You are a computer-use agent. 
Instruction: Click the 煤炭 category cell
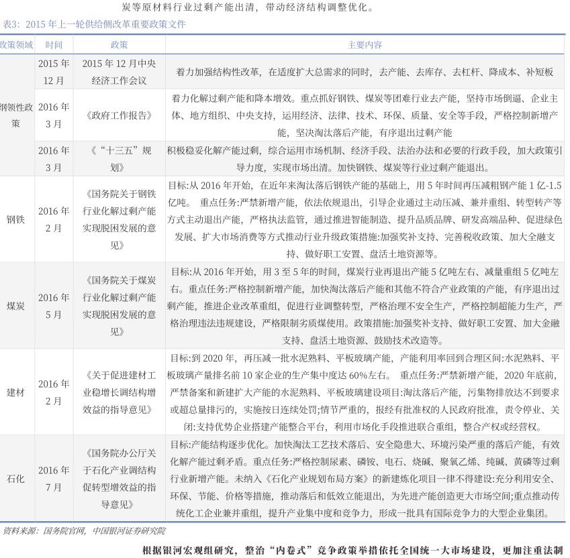tap(16, 306)
